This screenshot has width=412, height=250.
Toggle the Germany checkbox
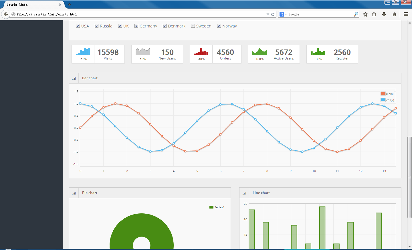136,26
